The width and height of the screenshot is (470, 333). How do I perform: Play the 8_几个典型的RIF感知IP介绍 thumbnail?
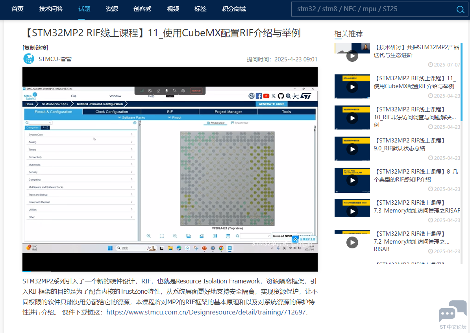[352, 180]
